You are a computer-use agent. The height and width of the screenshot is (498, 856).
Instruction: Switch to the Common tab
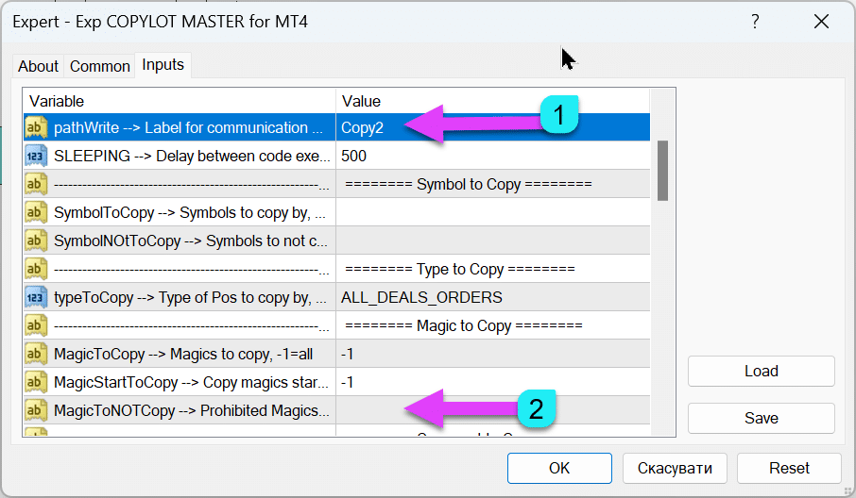click(x=99, y=66)
